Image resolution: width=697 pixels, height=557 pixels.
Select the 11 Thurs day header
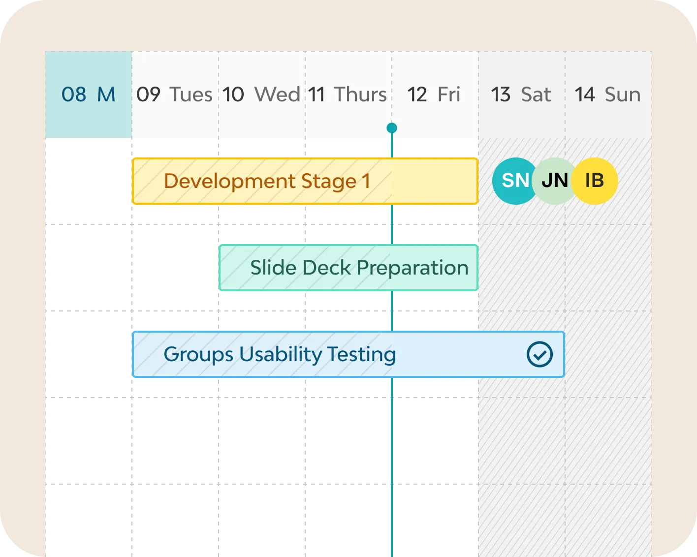click(x=348, y=94)
